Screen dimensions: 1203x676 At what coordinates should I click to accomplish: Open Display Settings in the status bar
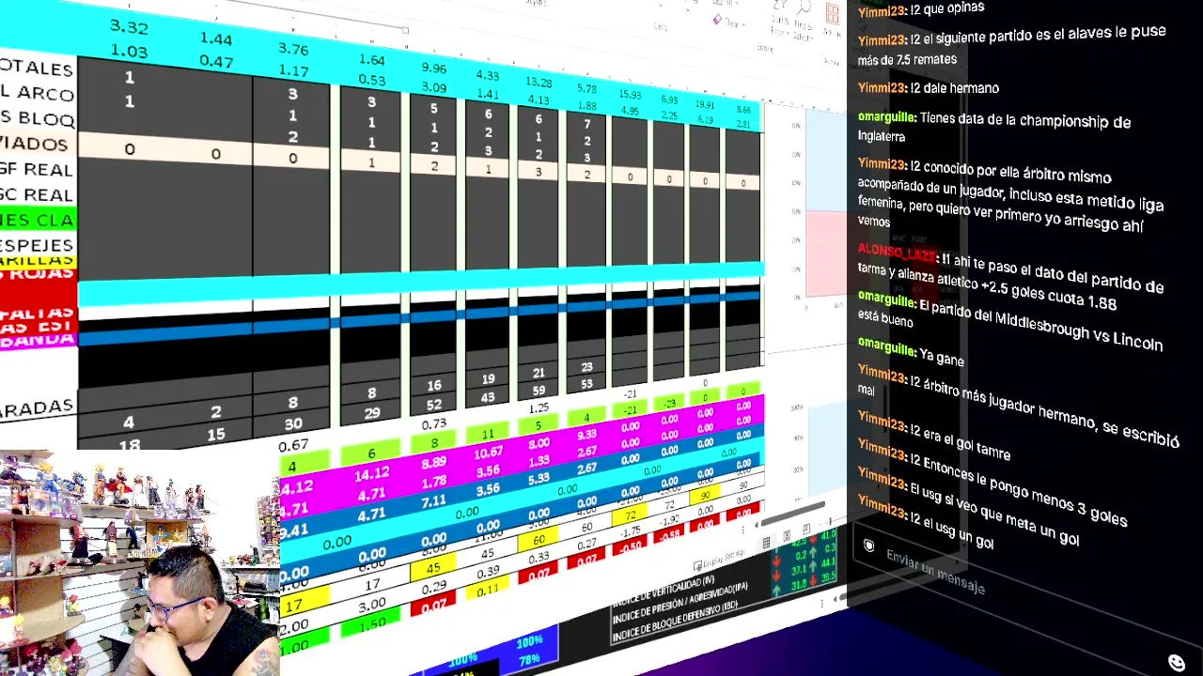pyautogui.click(x=719, y=561)
